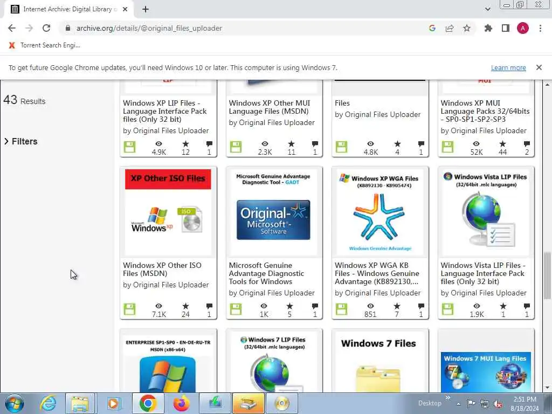The image size is (552, 414).
Task: Open Windows XP Other MUI Language Files
Action: (x=270, y=107)
